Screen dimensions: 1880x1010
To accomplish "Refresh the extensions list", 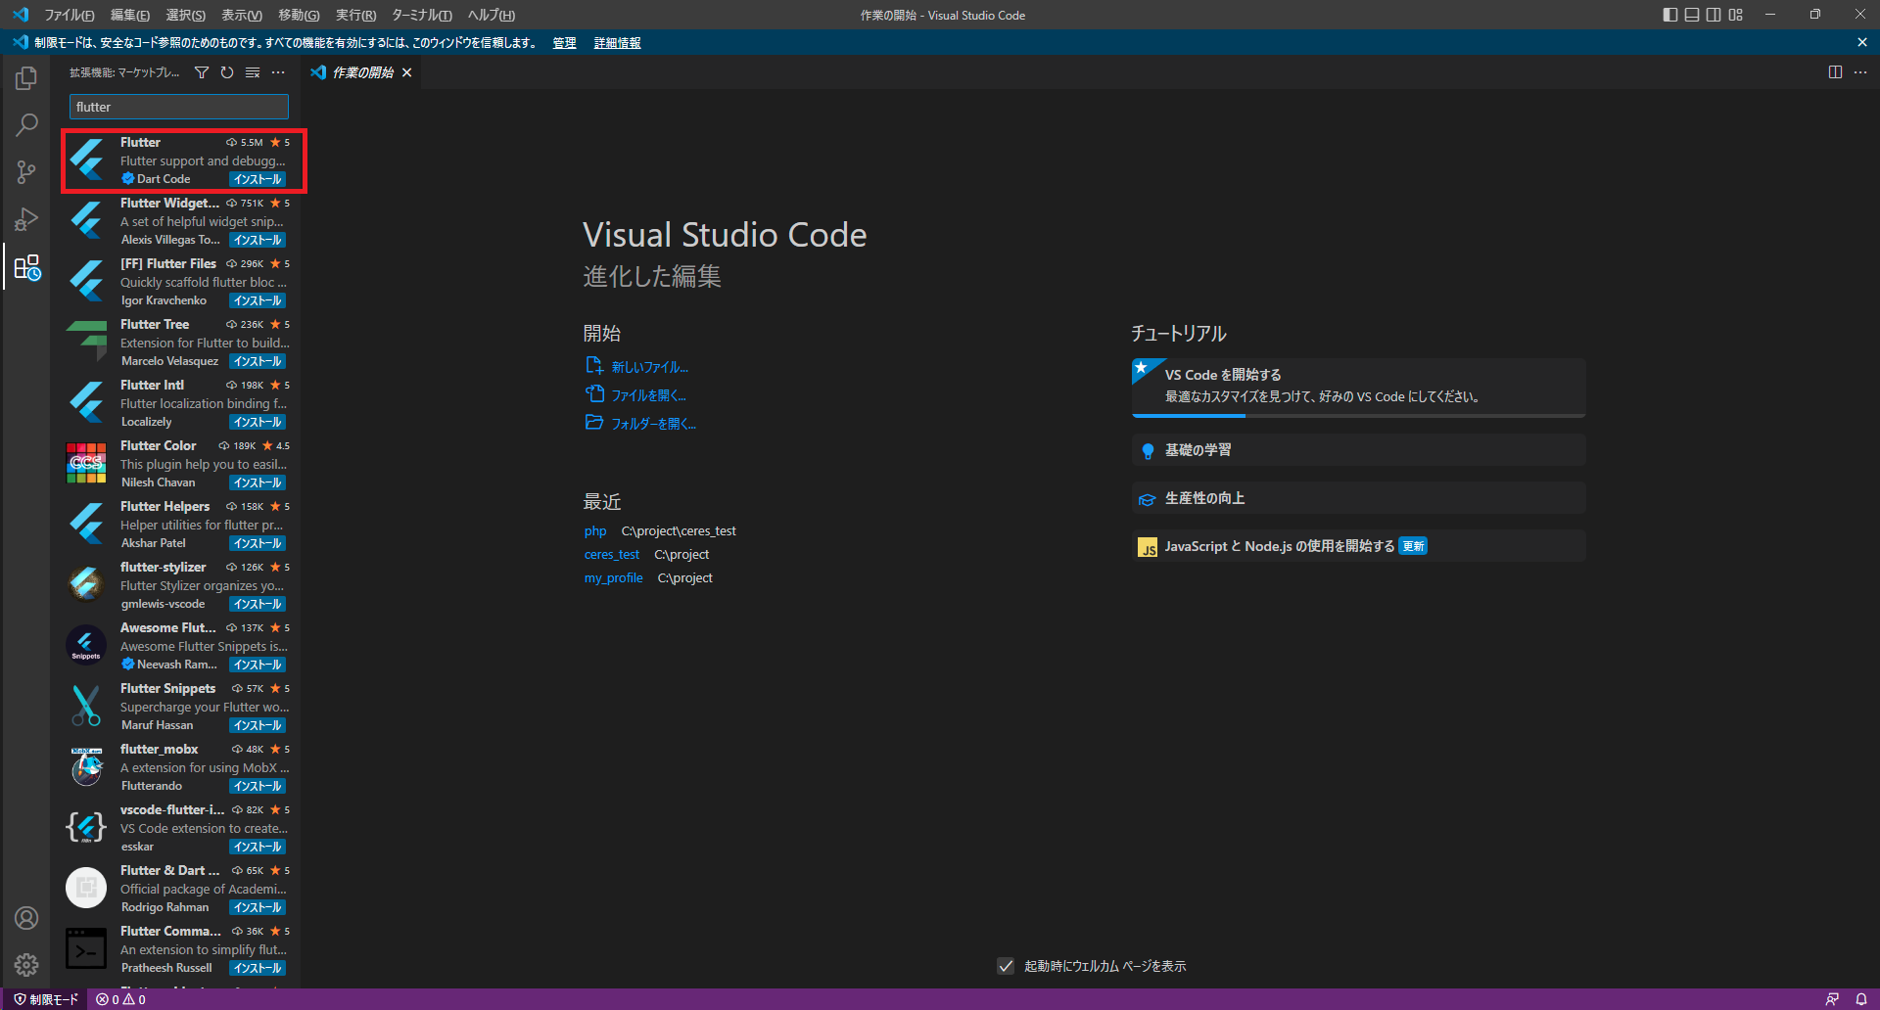I will 227,72.
